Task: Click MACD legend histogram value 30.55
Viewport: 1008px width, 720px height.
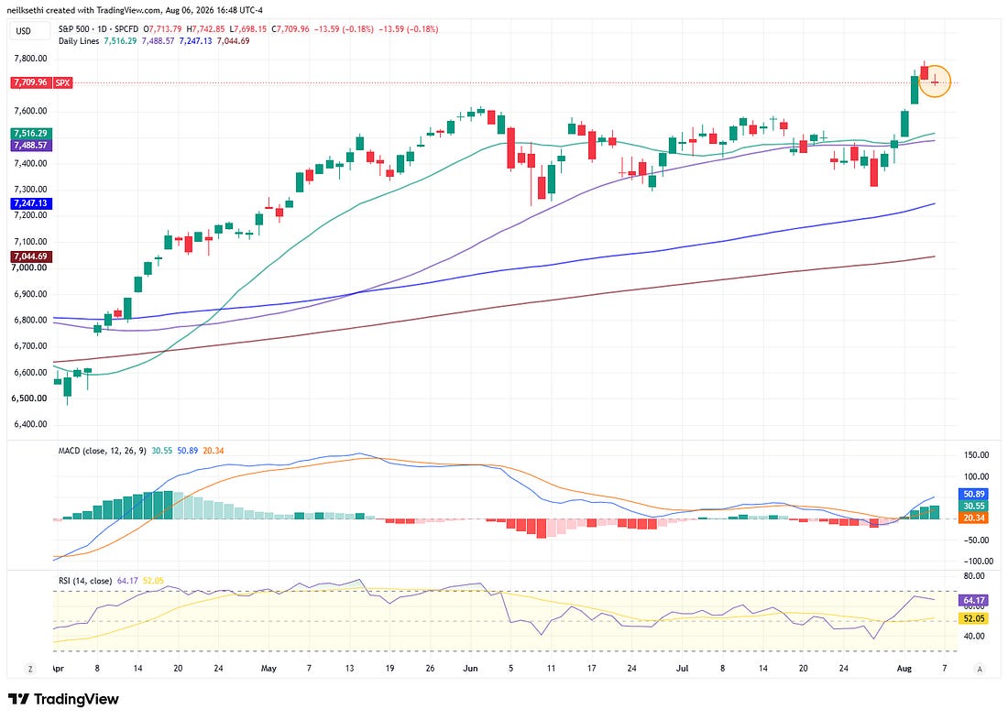Action: [x=162, y=451]
